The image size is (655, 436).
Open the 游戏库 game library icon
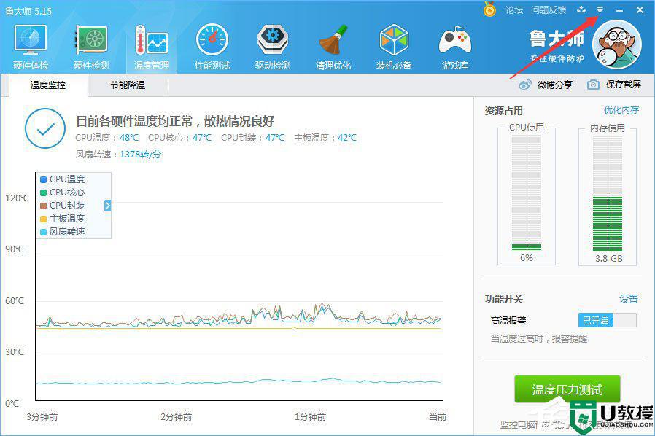[x=454, y=42]
